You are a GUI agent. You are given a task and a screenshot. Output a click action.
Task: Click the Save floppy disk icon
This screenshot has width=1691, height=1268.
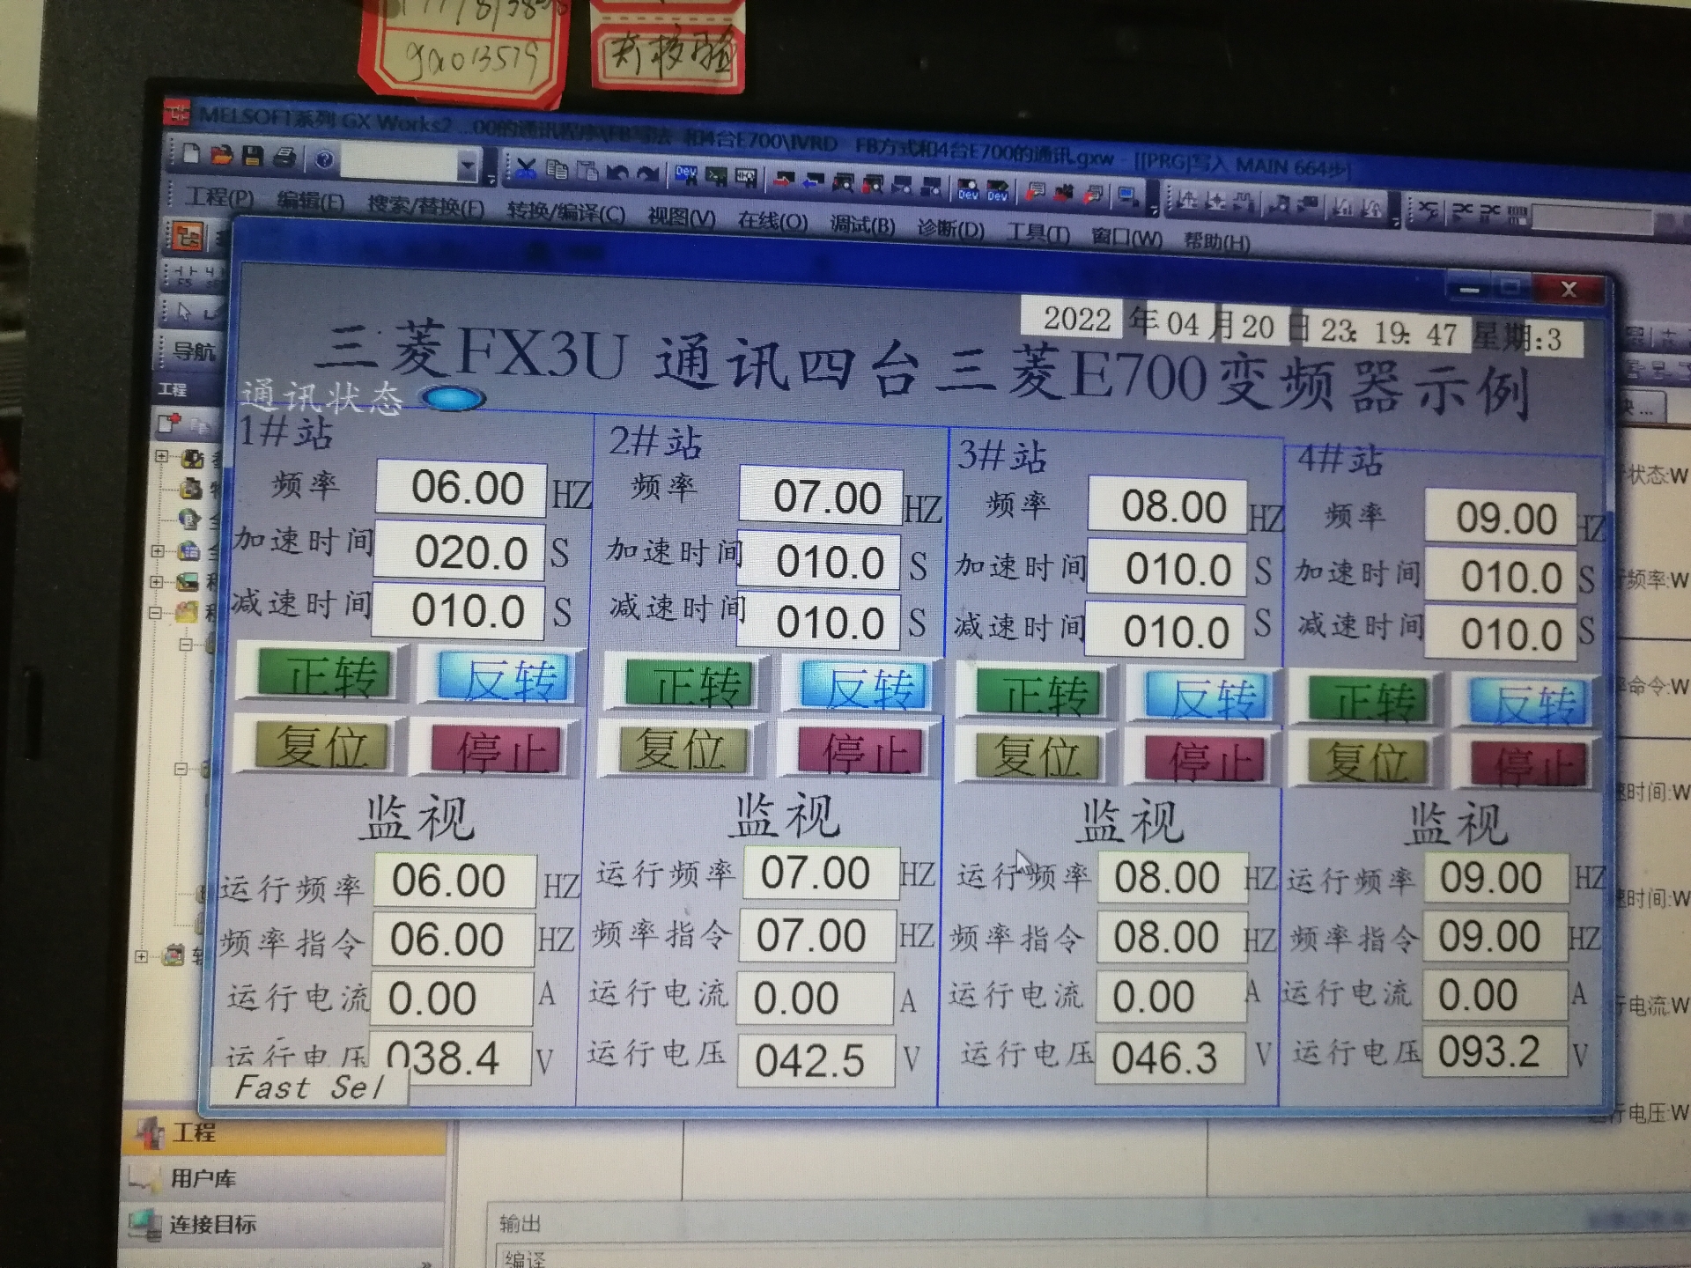[x=253, y=157]
